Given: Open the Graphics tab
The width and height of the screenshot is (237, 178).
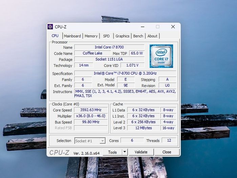Looking at the screenshot, I should point(122,36).
